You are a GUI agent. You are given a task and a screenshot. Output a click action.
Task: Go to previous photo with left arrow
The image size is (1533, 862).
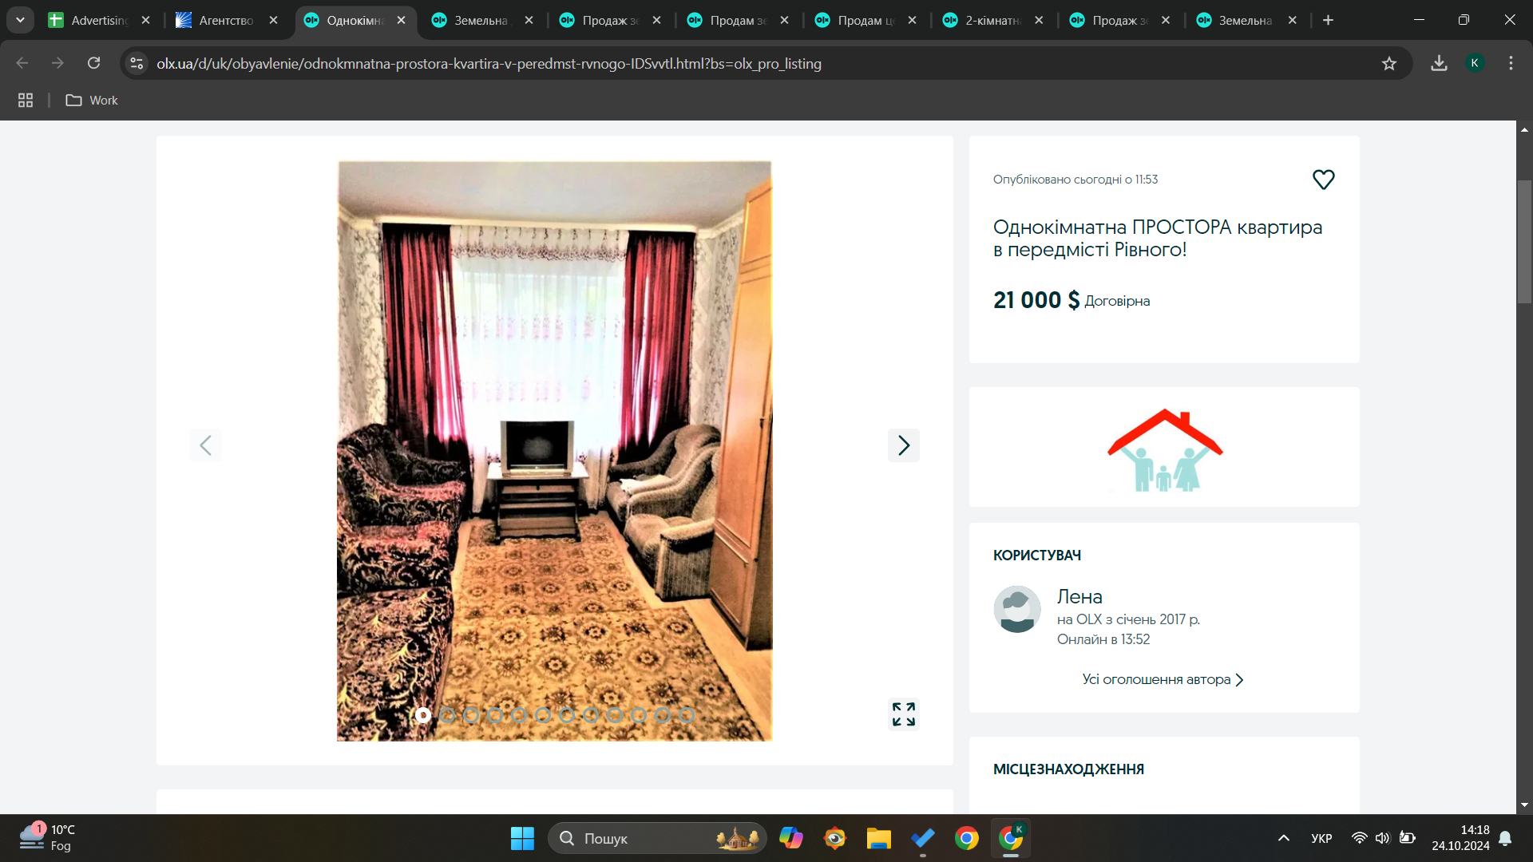pyautogui.click(x=205, y=445)
